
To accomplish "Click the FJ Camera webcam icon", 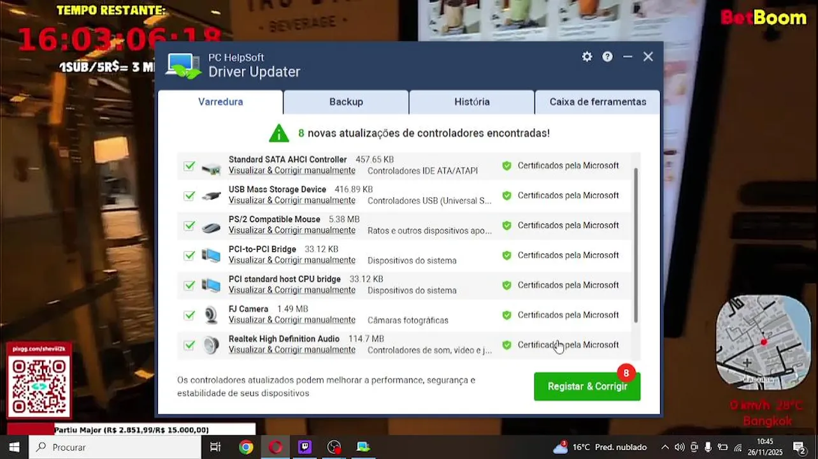I will coord(211,315).
